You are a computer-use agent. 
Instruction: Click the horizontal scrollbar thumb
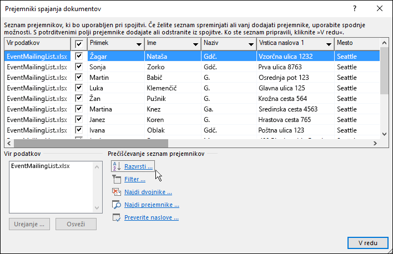pyautogui.click(x=91, y=143)
